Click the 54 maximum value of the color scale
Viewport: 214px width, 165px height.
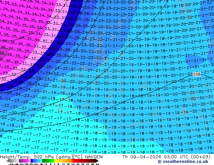coord(97,164)
